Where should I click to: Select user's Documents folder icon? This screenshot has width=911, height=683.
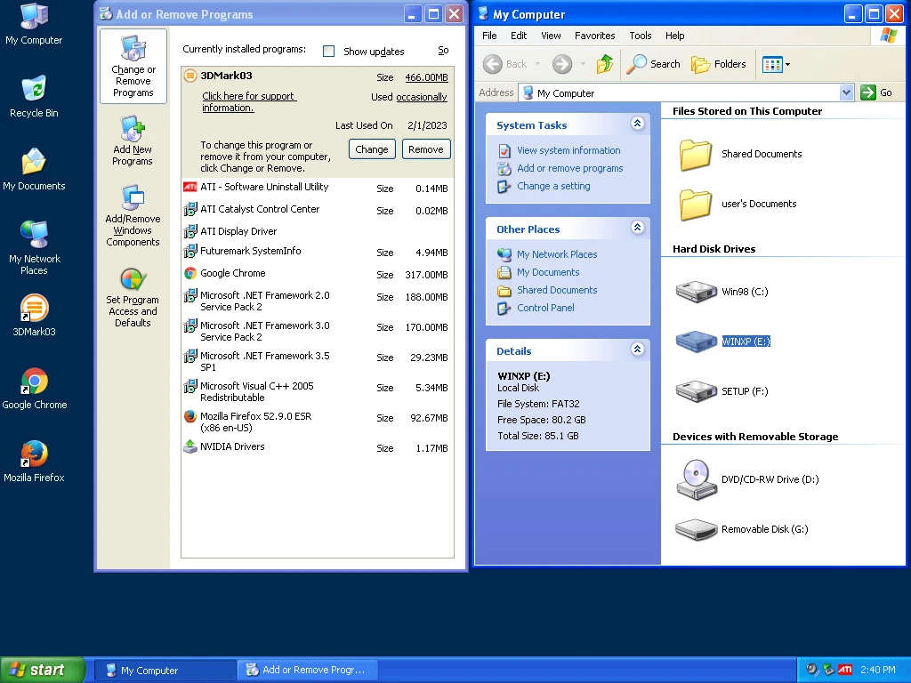(x=696, y=205)
